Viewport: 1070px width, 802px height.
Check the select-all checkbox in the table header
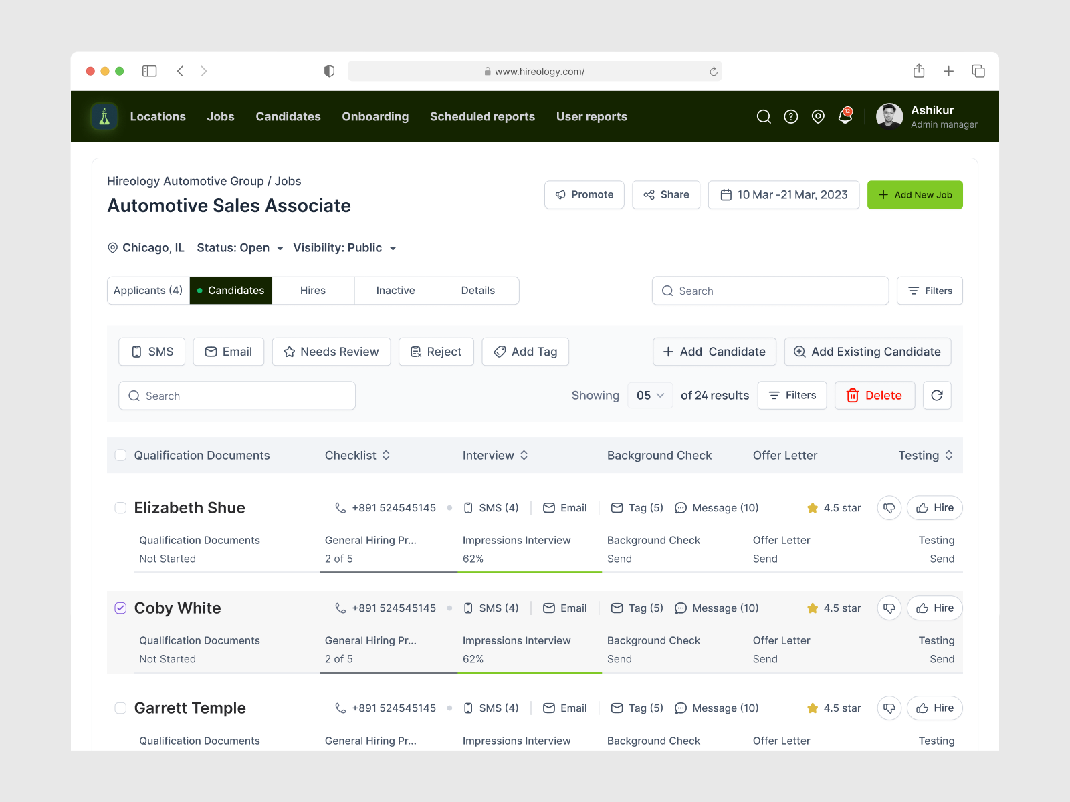[x=120, y=455]
